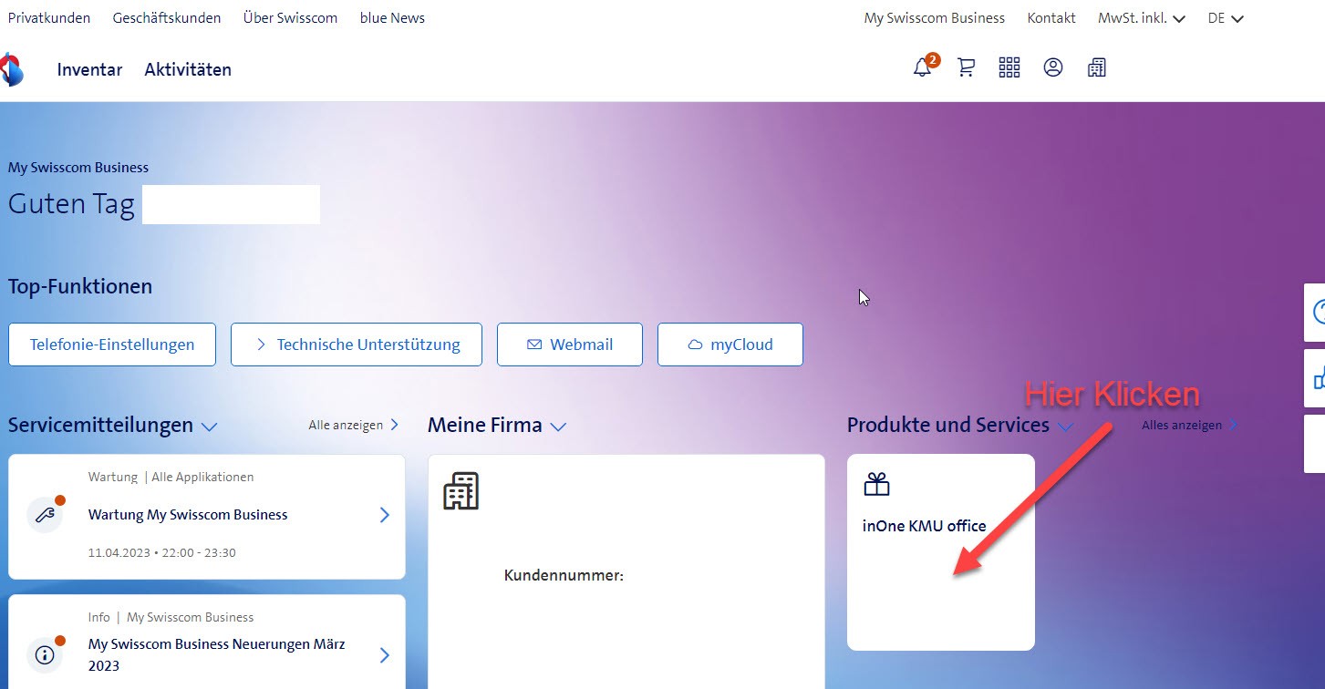This screenshot has width=1325, height=689.
Task: Collapse the Meine Firma section chevron
Action: 558,427
